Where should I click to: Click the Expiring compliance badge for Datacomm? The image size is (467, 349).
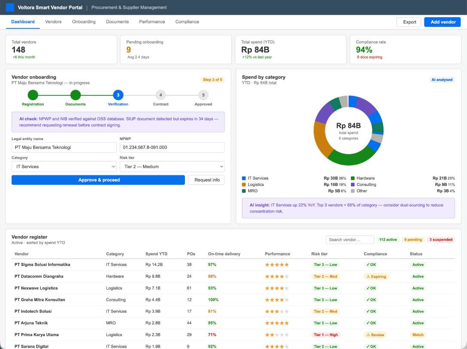click(376, 277)
